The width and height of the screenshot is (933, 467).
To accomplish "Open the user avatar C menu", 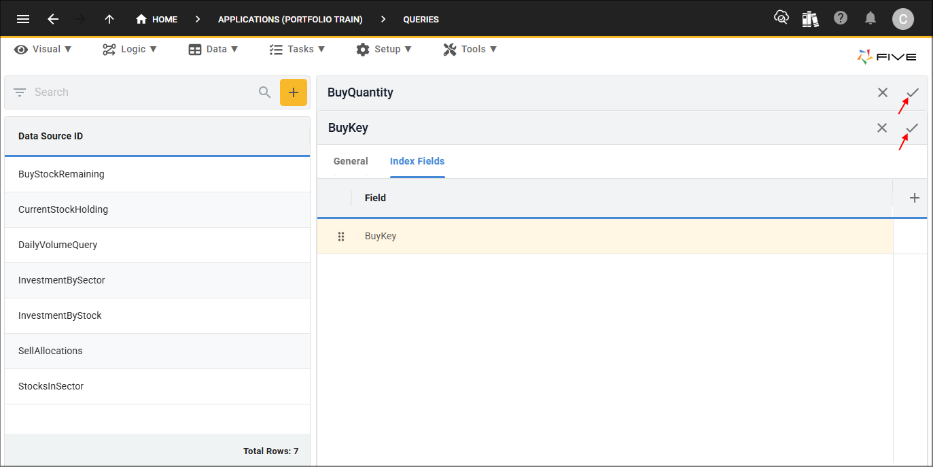I will (x=902, y=19).
